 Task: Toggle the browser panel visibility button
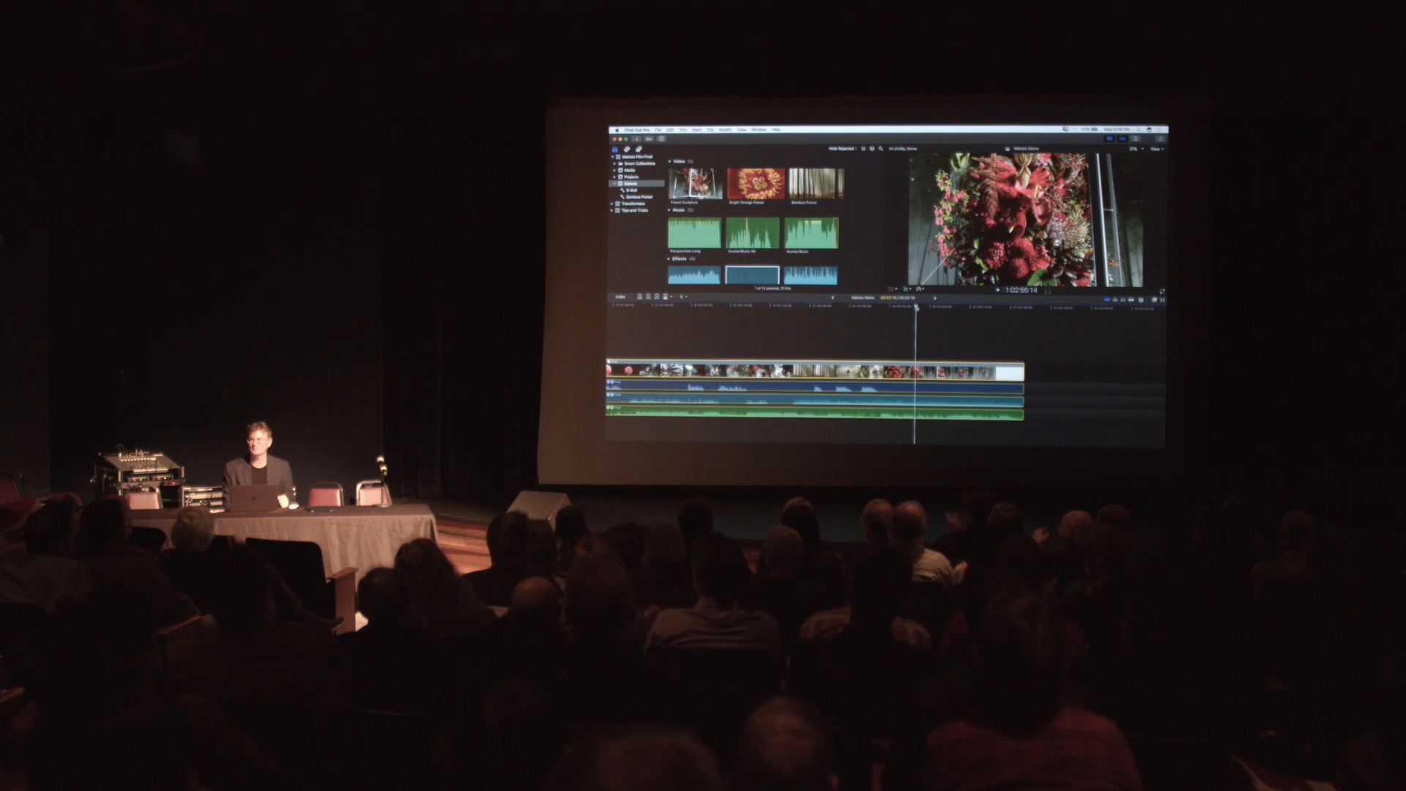[1109, 138]
